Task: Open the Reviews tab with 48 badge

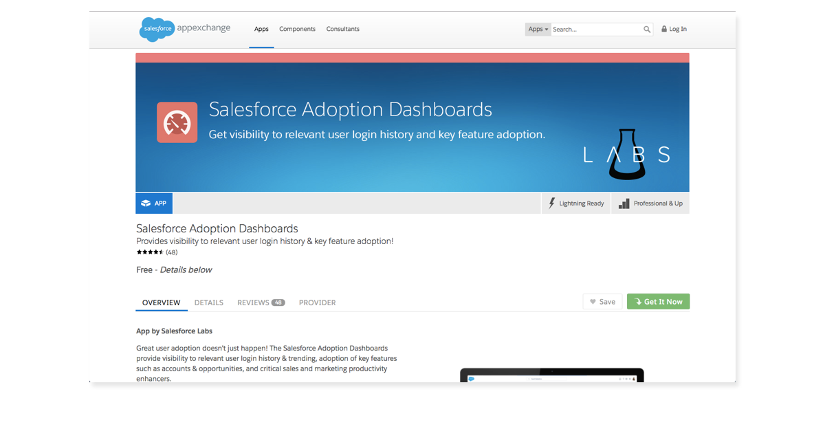Action: (x=261, y=302)
